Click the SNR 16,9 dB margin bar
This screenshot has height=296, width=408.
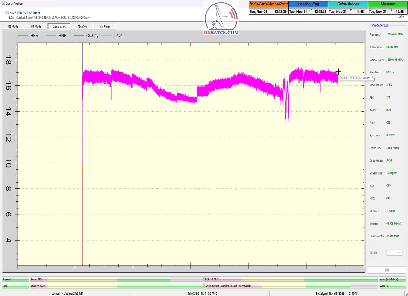click(x=291, y=286)
